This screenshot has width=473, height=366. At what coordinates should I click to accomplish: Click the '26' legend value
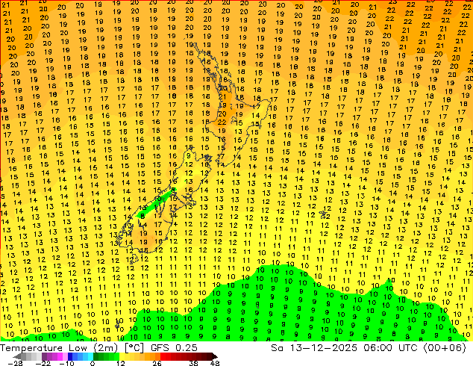pyautogui.click(x=157, y=363)
